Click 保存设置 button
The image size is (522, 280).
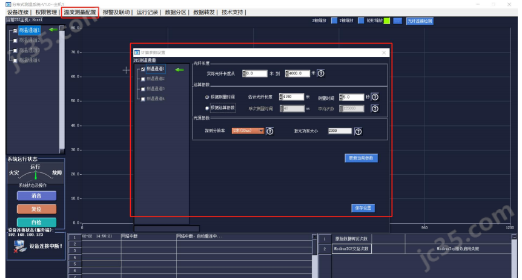[363, 208]
